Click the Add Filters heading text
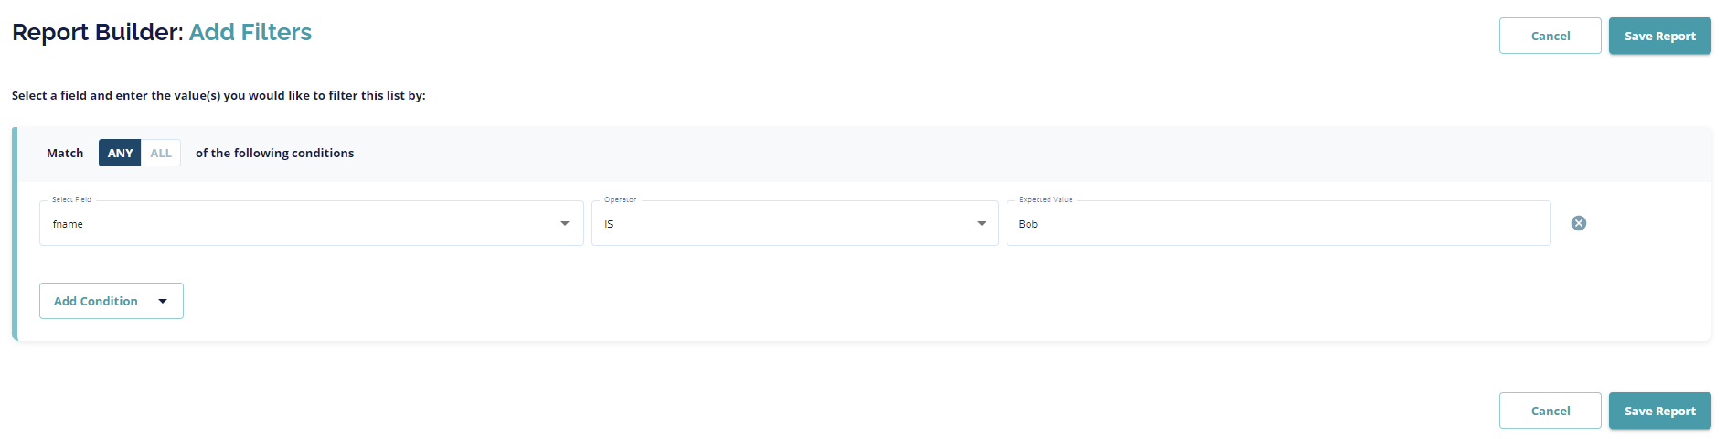Viewport: 1726px width, 439px height. [x=250, y=32]
